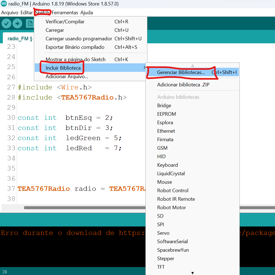Click the Verify checkmark toolbar icon

[x=7, y=23]
